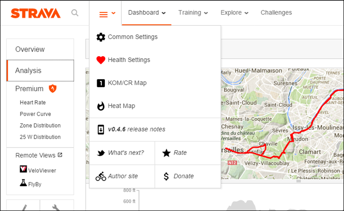Click the Premium heading

[x=29, y=89]
